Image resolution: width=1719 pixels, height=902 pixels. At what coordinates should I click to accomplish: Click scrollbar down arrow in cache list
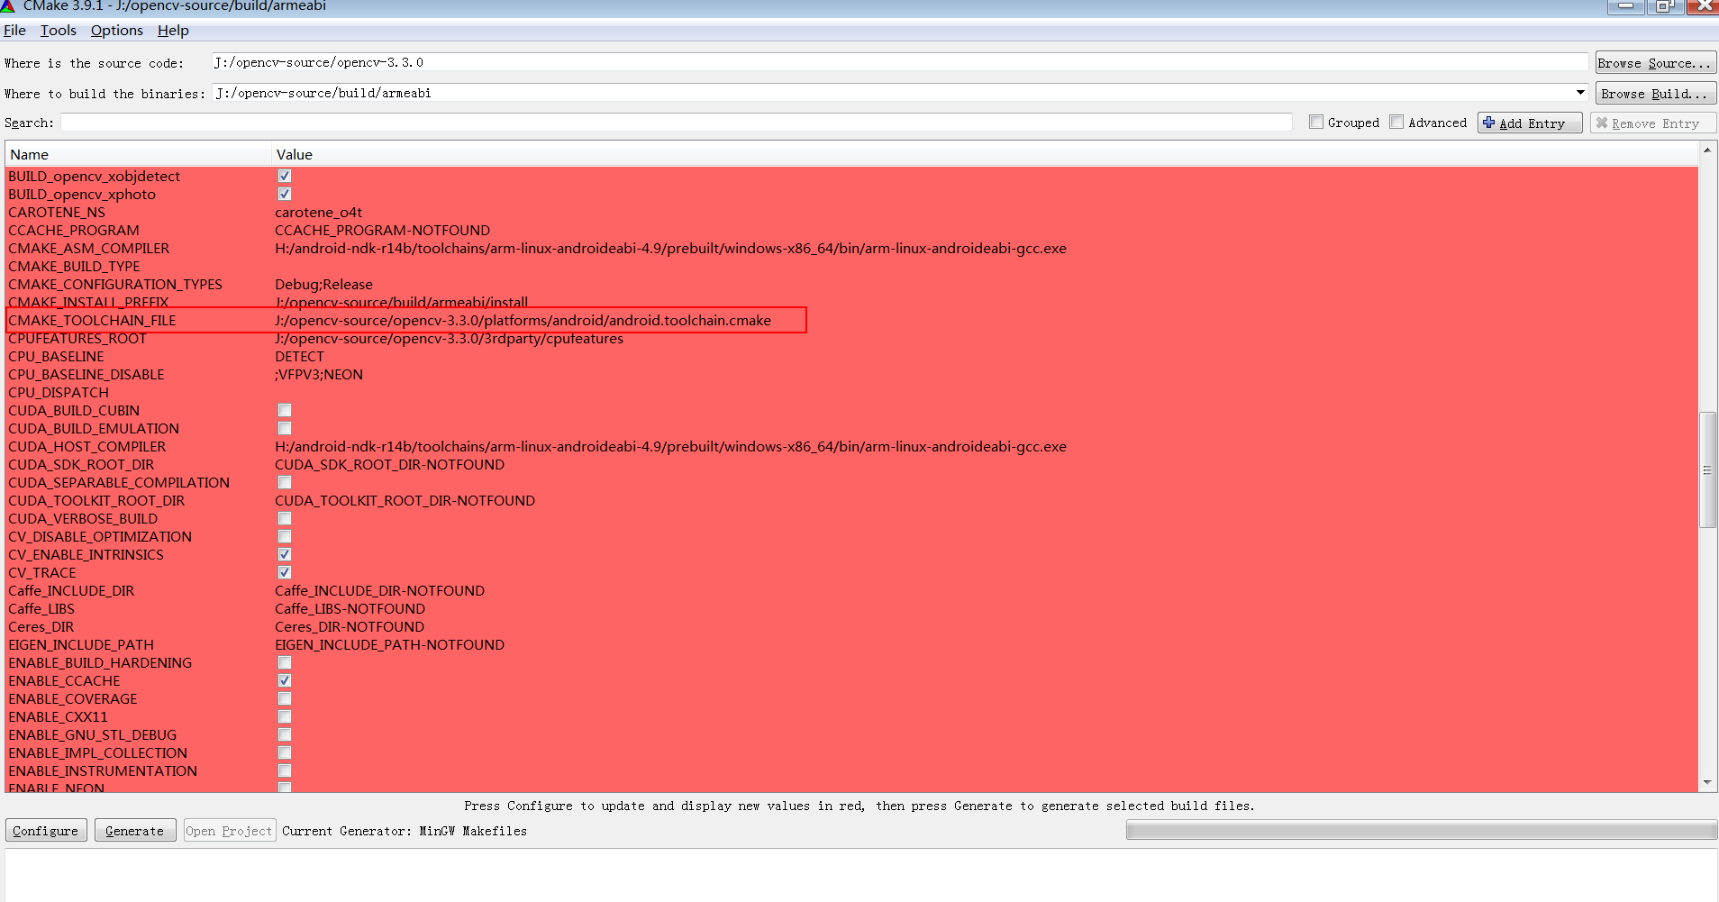(x=1708, y=784)
